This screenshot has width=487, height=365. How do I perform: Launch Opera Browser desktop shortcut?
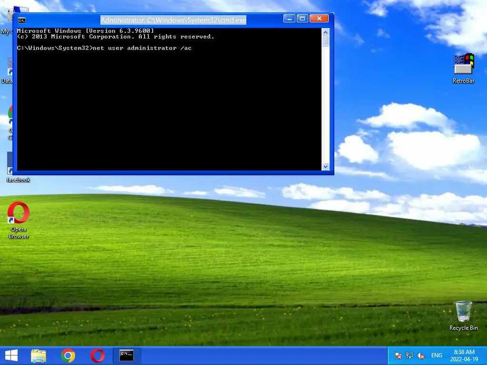(x=19, y=220)
